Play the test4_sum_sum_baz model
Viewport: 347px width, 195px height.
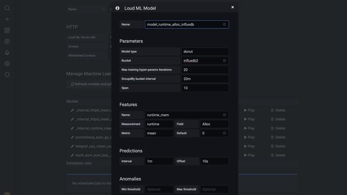(249, 155)
